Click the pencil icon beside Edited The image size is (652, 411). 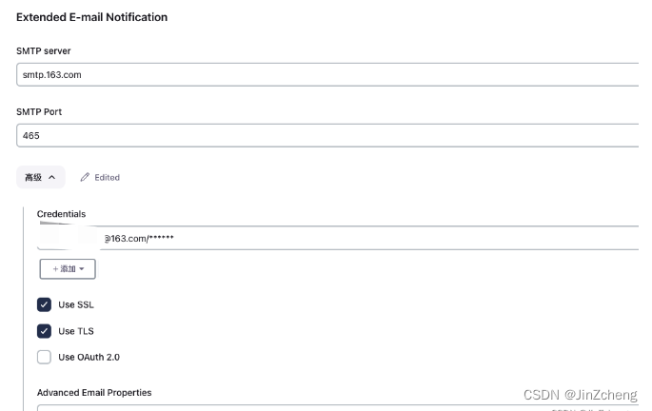pos(85,178)
